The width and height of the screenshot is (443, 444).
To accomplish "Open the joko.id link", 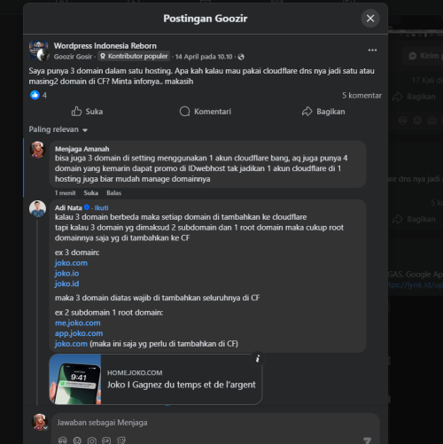I will (x=66, y=284).
